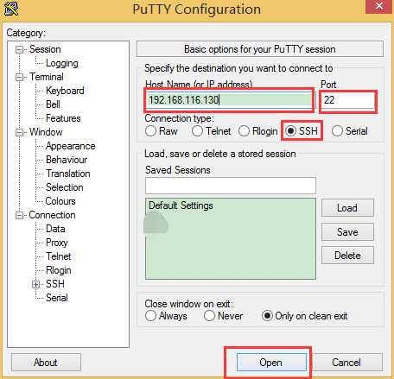Open Colours settings
394x379 pixels.
pyautogui.click(x=60, y=201)
